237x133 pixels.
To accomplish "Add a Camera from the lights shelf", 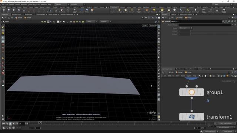I will click(x=113, y=10).
